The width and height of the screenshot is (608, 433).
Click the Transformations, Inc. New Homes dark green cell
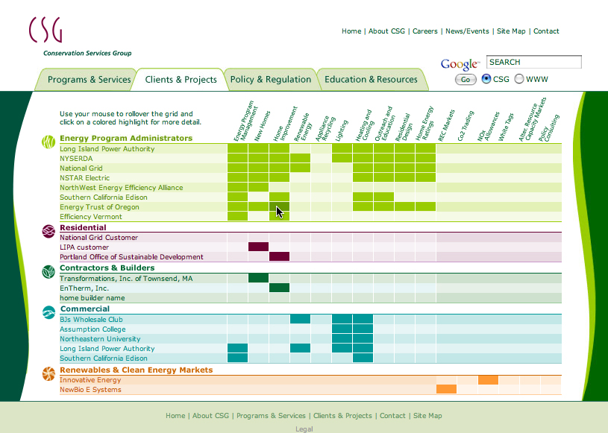[258, 278]
